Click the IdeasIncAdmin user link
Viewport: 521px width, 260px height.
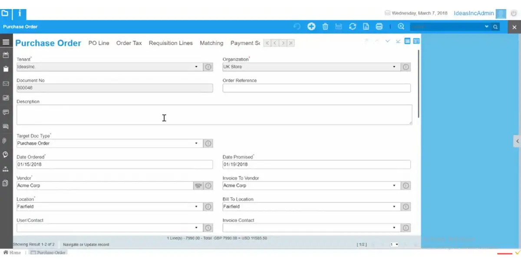[x=474, y=13]
